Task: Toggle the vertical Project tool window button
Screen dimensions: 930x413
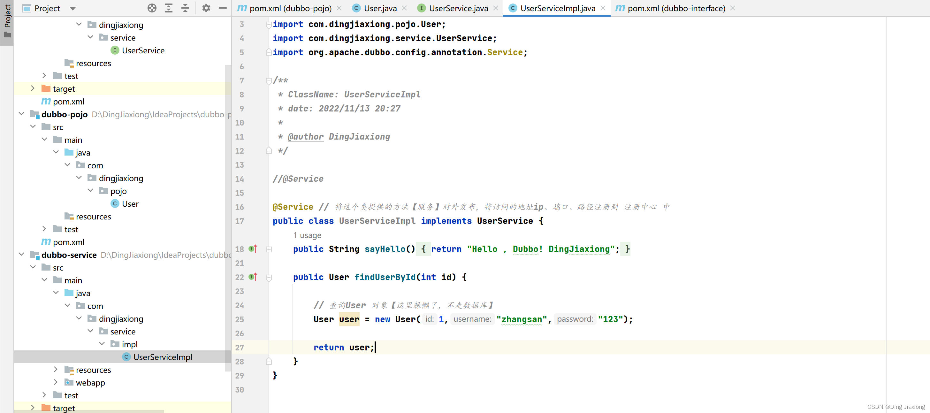Action: click(x=7, y=22)
